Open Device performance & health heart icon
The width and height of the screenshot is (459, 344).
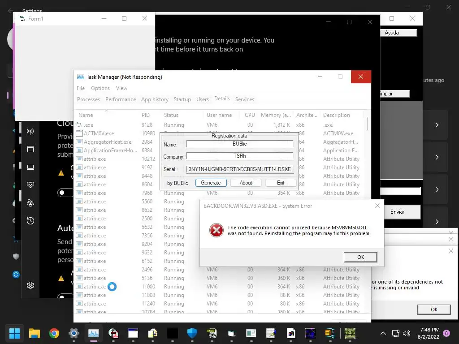[30, 185]
